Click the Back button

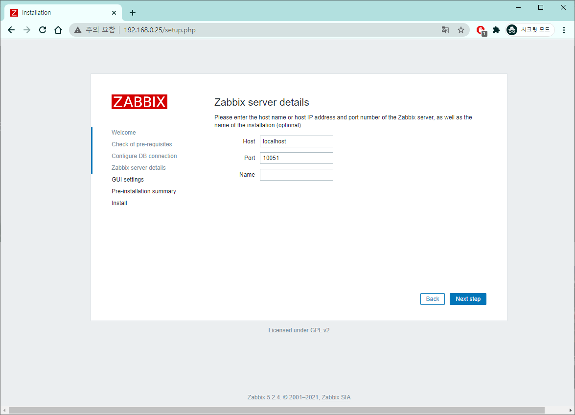[x=432, y=299]
